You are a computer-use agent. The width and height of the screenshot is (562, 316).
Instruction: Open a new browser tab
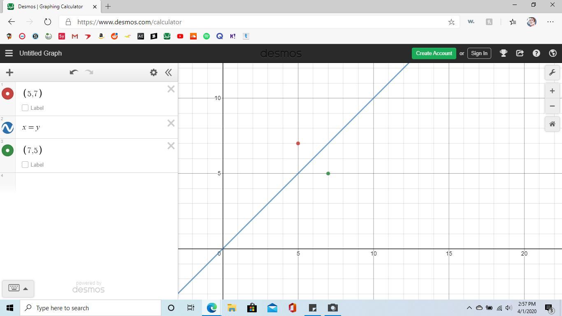point(108,6)
